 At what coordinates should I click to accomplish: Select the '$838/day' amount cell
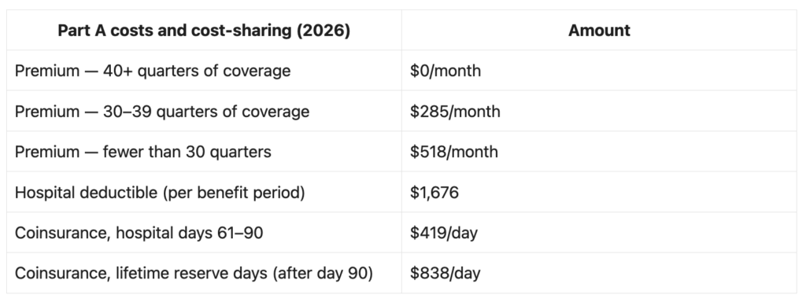tap(446, 273)
